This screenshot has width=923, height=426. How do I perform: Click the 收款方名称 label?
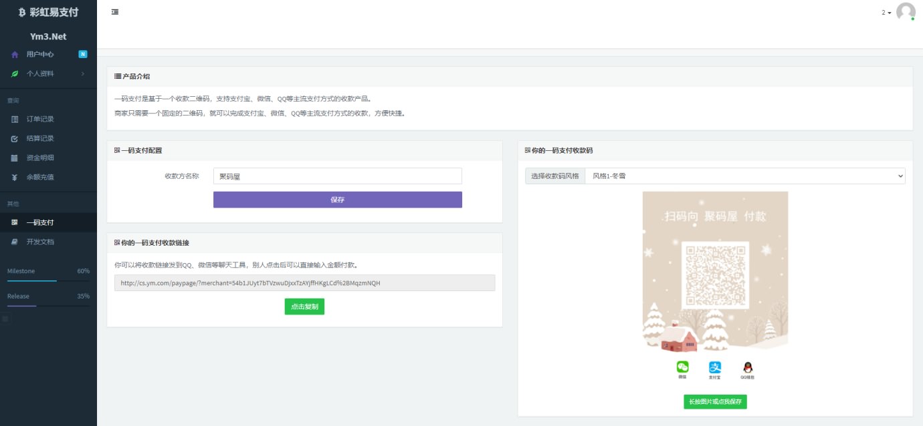pos(182,176)
